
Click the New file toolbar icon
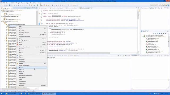[1, 5]
